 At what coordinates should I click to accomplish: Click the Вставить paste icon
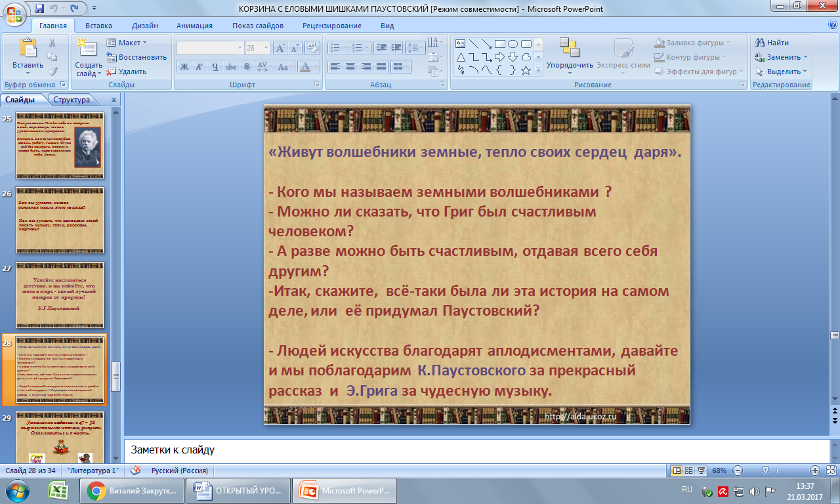pos(28,49)
